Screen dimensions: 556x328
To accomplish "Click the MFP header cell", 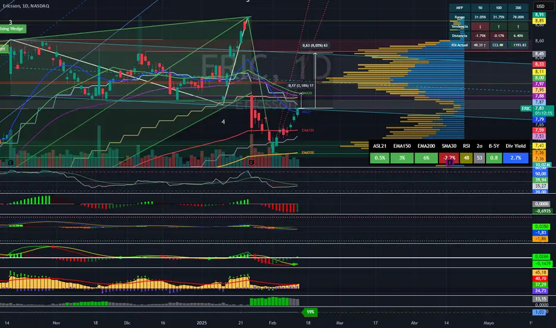I will point(459,7).
